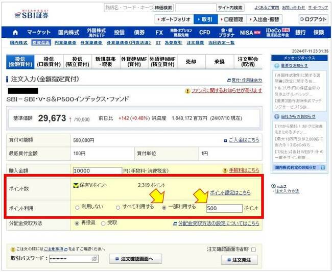Check 注文確認画面を省略 checkbox
332x272 pixels.
click(253, 250)
